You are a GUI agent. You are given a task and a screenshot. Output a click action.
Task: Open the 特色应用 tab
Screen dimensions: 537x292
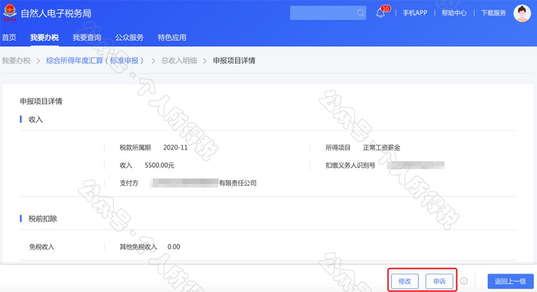click(172, 38)
